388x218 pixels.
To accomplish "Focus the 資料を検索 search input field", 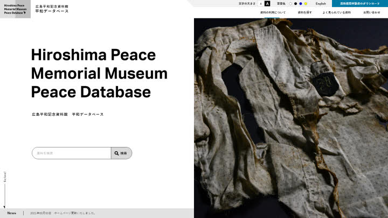I will click(x=72, y=153).
